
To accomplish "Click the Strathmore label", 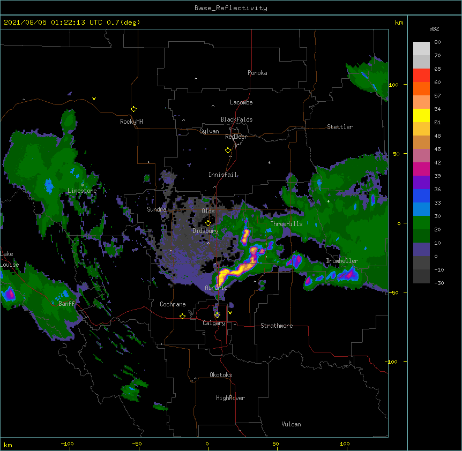I will point(277,326).
